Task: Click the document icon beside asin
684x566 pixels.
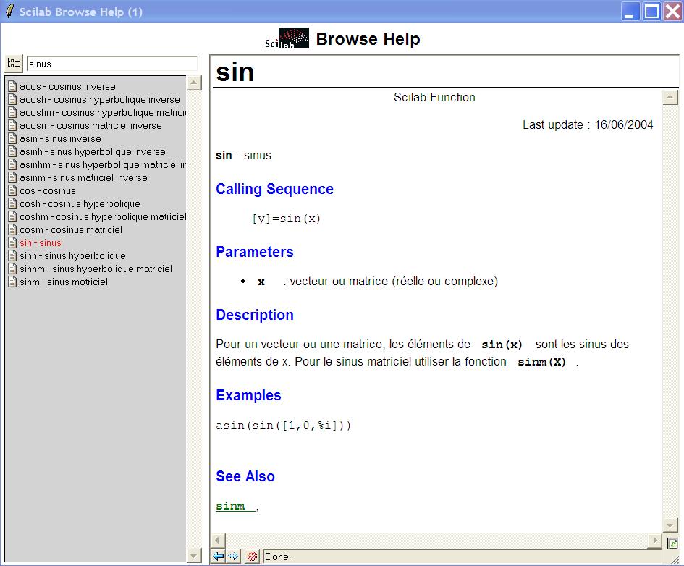Action: [12, 139]
